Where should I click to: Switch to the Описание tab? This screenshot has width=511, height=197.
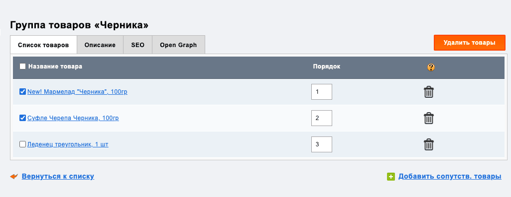point(100,45)
